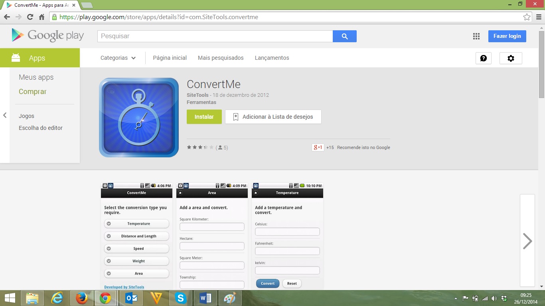Collapse the sidebar with left chevron
Viewport: 545px width, 306px height.
(5, 115)
